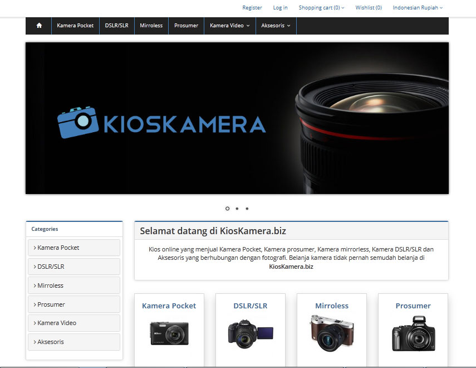Click the KIOSKAMERA banner text
This screenshot has width=476, height=368.
point(185,124)
